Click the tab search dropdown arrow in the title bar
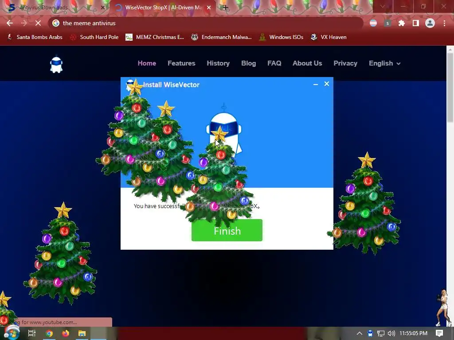454x340 pixels. (383, 6)
